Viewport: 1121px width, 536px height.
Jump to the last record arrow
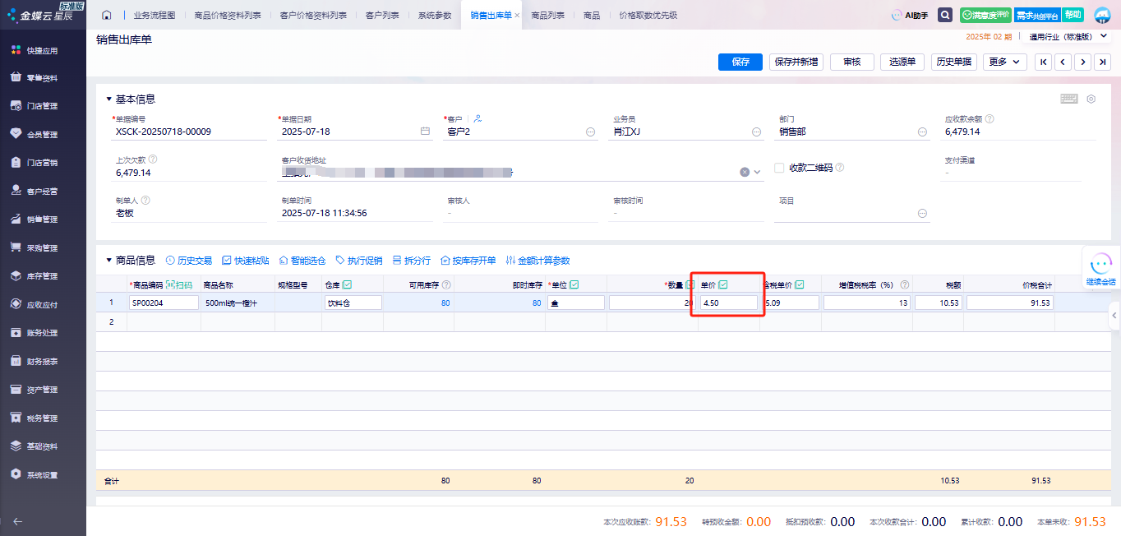(x=1102, y=62)
